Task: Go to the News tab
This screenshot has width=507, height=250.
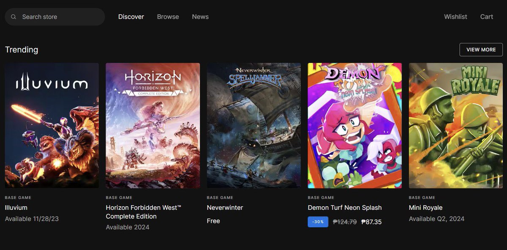Action: click(200, 17)
